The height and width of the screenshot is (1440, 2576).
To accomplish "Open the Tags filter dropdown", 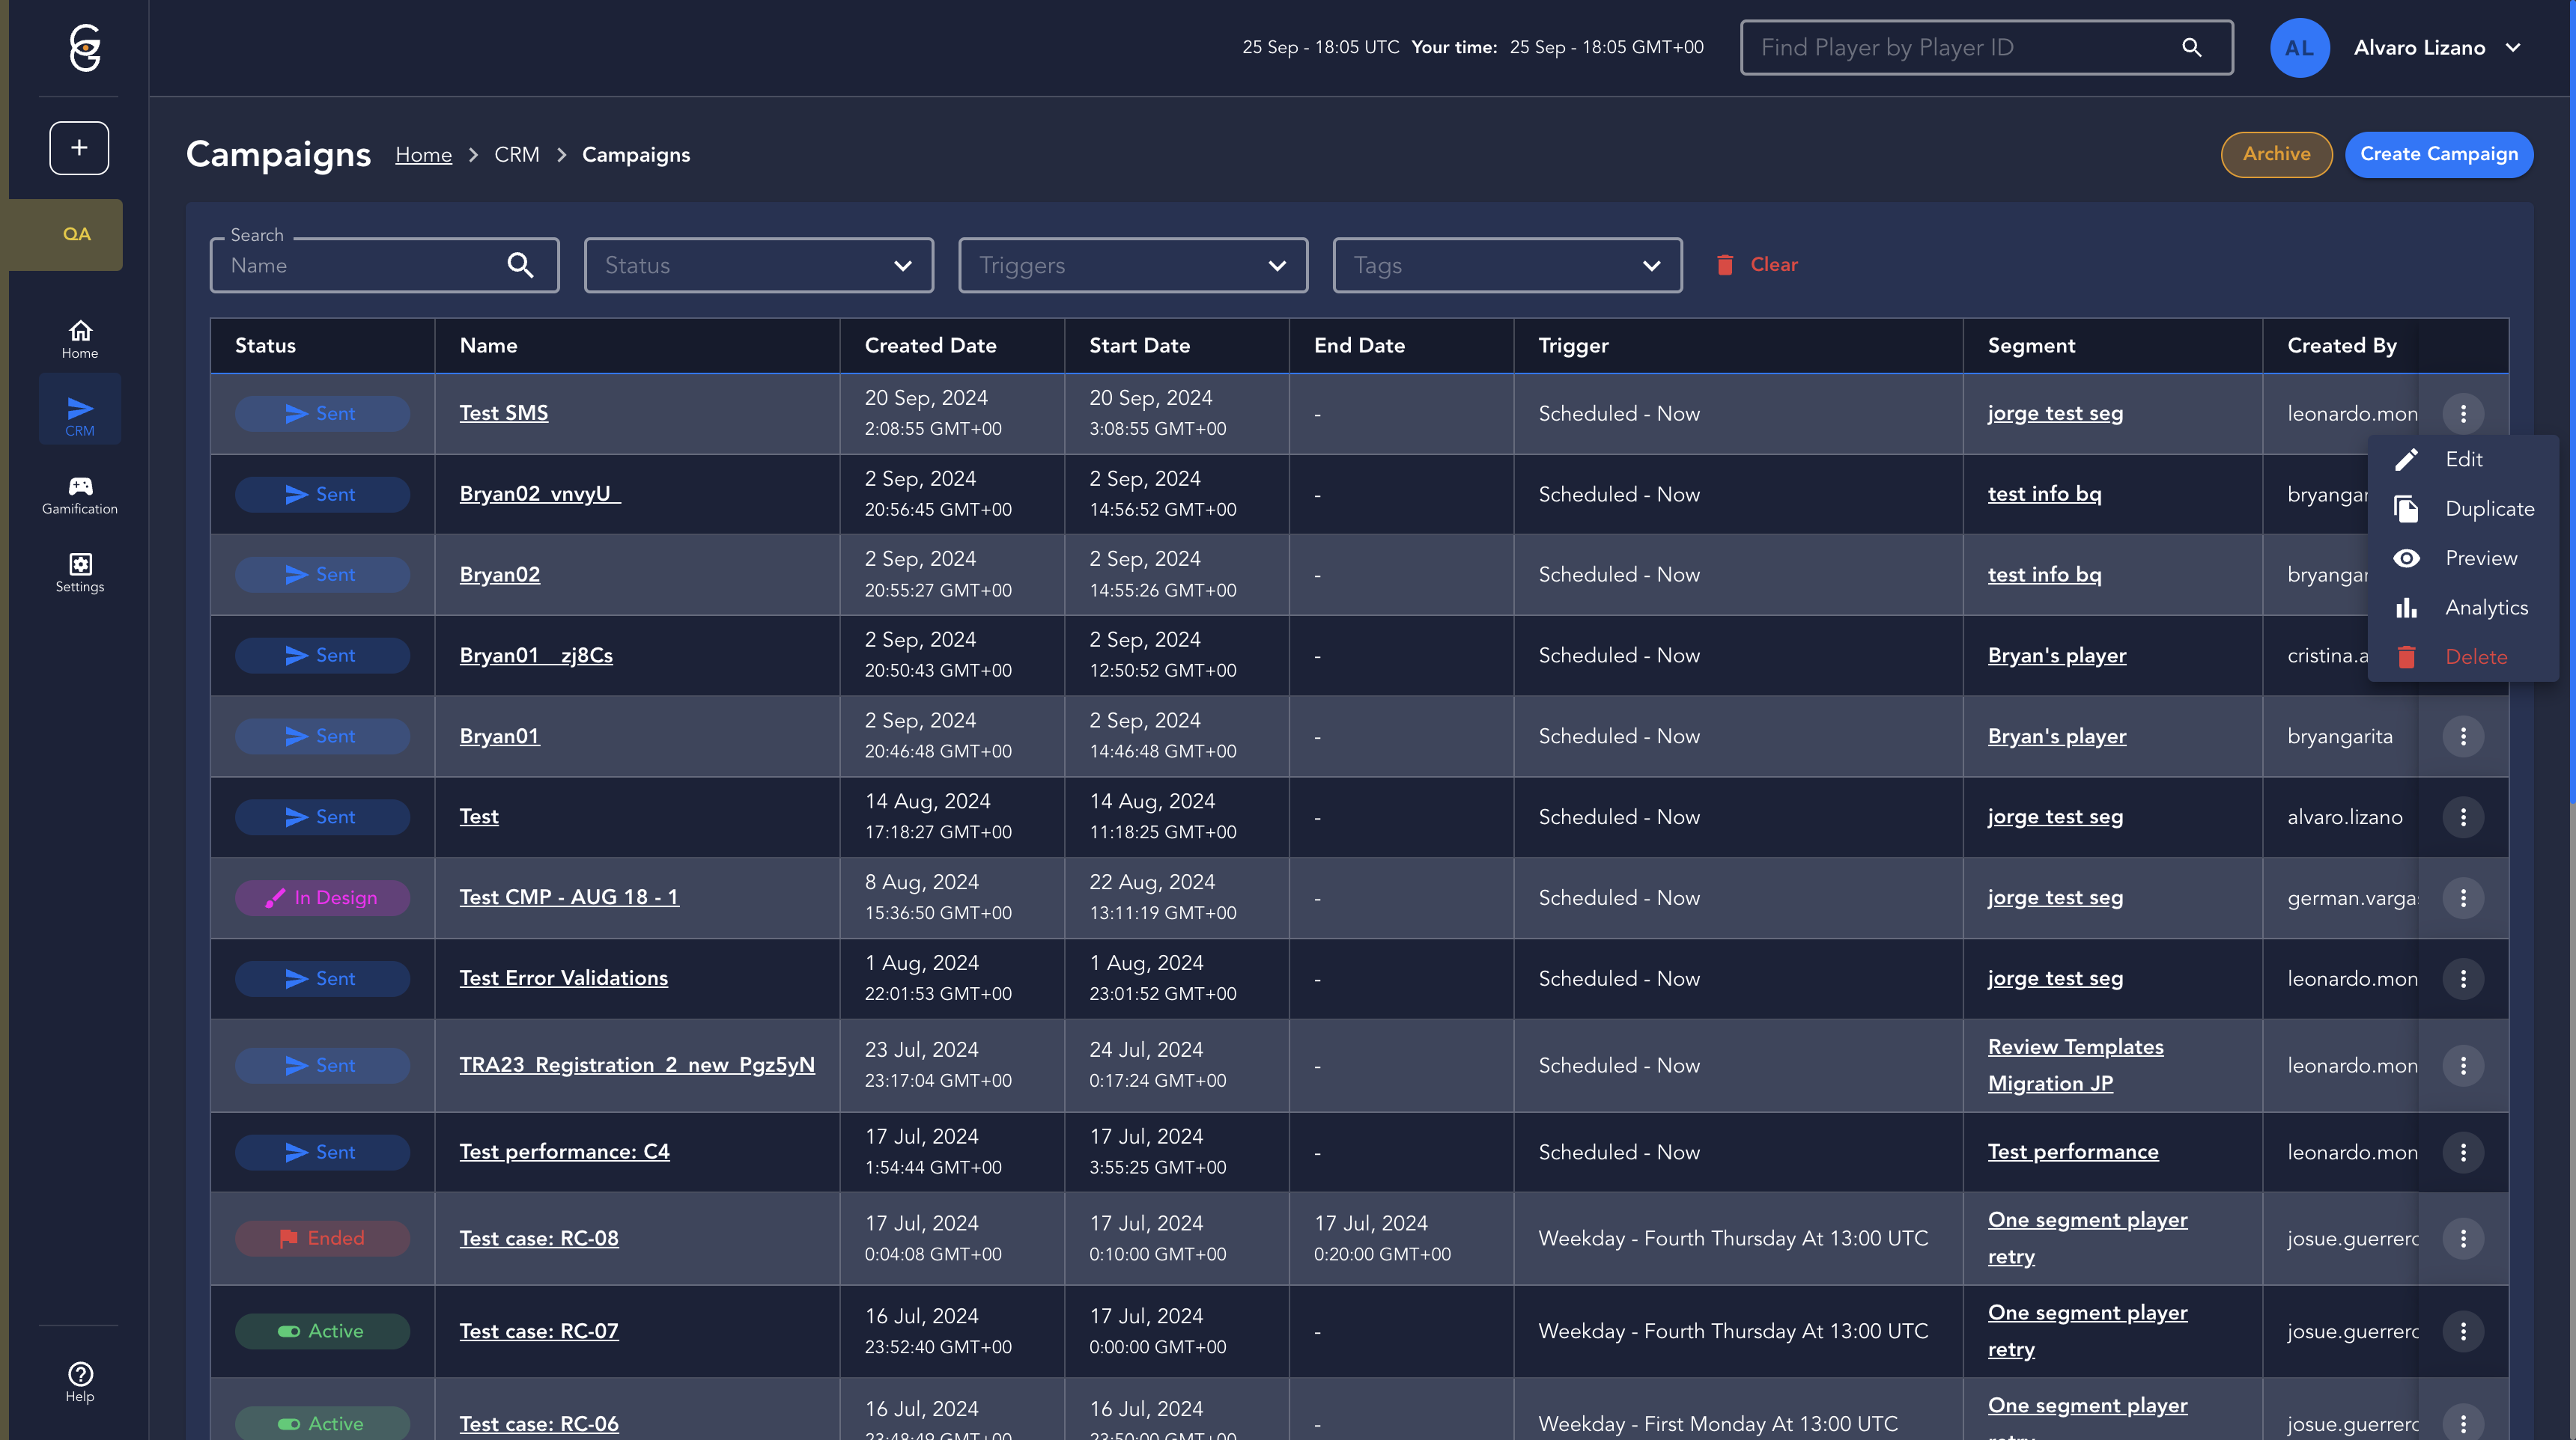I will 1506,266.
